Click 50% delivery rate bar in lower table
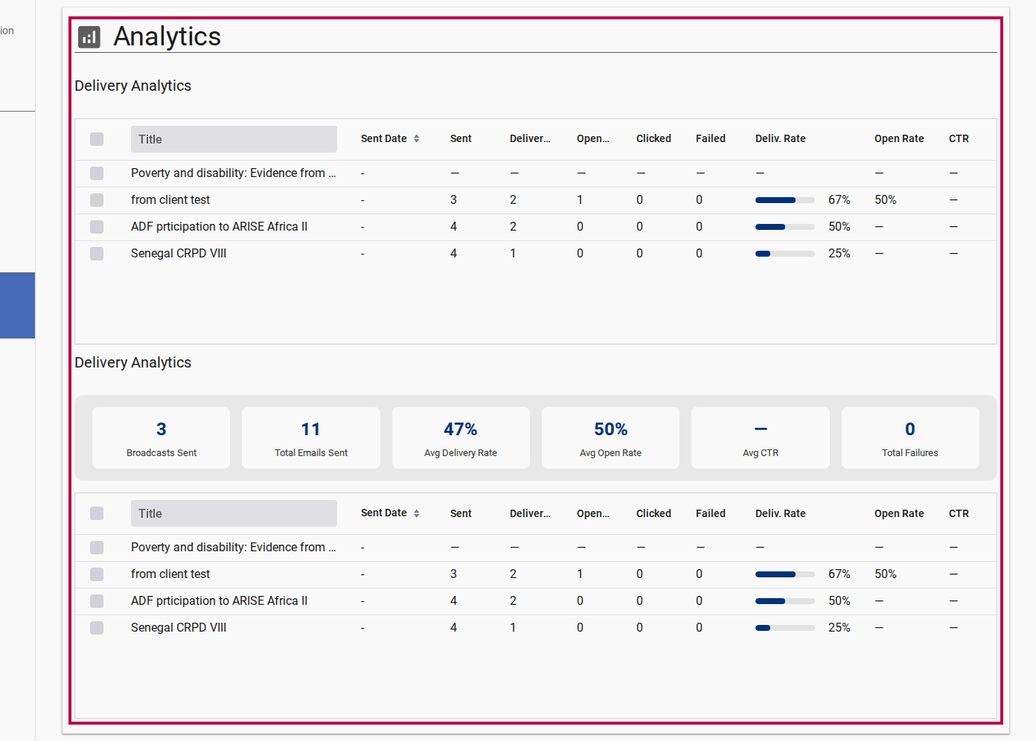This screenshot has height=741, width=1036. pos(785,601)
